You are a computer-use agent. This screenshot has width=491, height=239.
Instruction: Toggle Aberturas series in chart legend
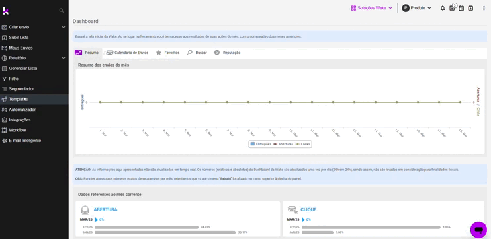click(283, 144)
